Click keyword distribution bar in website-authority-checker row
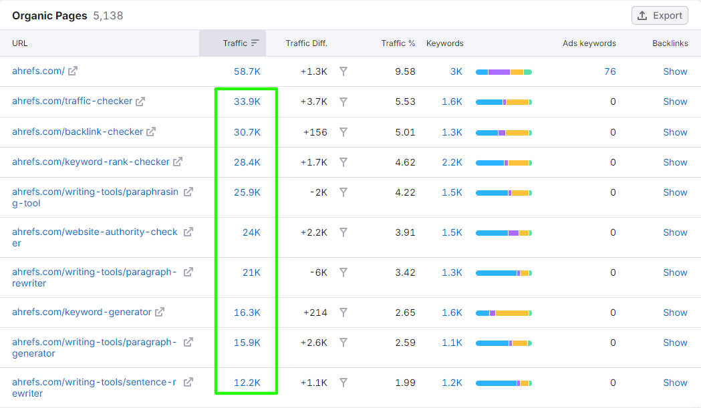The image size is (701, 408). [504, 233]
